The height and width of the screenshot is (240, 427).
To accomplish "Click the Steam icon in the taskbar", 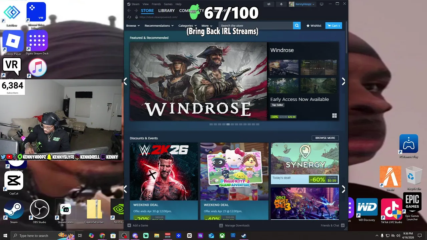I will pyautogui.click(x=244, y=236).
